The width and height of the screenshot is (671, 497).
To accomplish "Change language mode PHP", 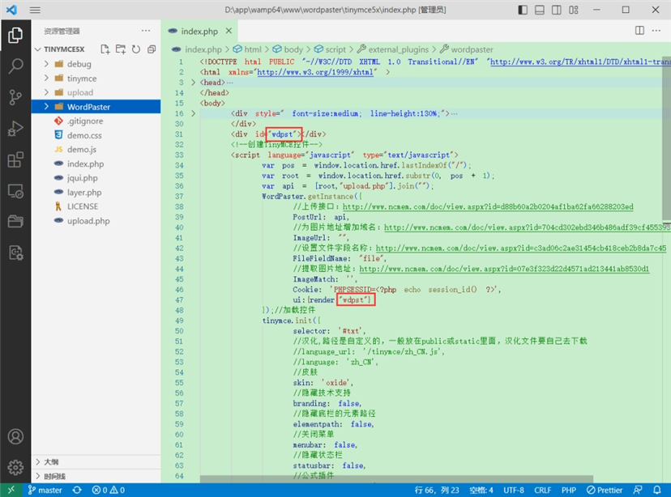I will [x=569, y=490].
